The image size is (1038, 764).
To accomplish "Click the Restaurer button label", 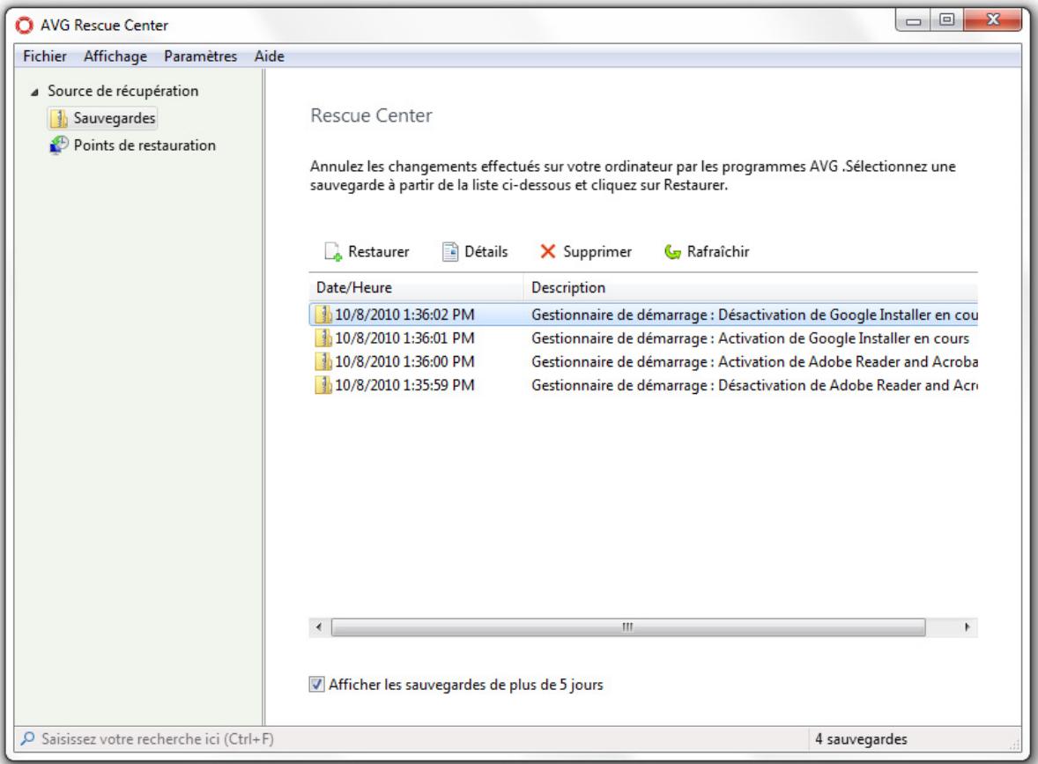I will point(379,251).
